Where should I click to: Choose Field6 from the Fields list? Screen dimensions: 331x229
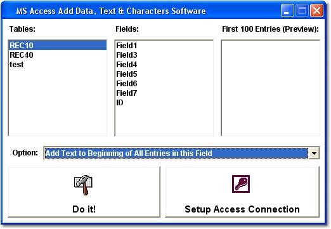point(164,84)
